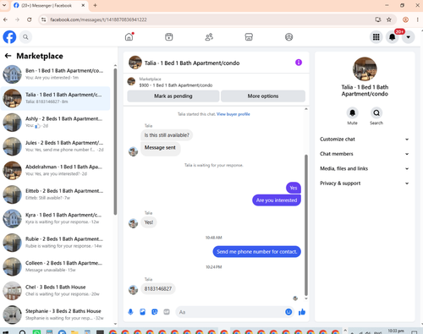The image size is (423, 334).
Task: Open Chel 3 Beds 1 Bath House chat
Action: tap(55, 291)
